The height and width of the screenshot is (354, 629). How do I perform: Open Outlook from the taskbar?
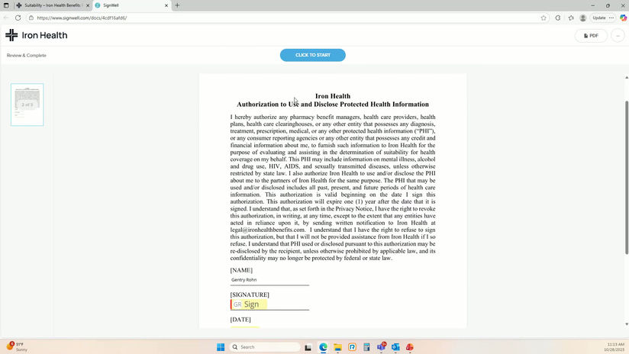[395, 347]
